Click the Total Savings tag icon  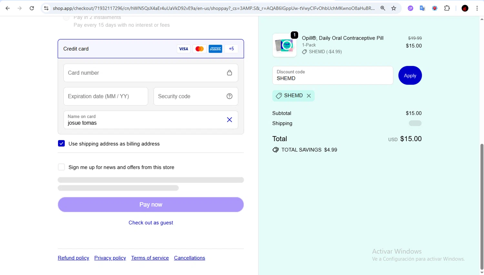[x=276, y=150]
